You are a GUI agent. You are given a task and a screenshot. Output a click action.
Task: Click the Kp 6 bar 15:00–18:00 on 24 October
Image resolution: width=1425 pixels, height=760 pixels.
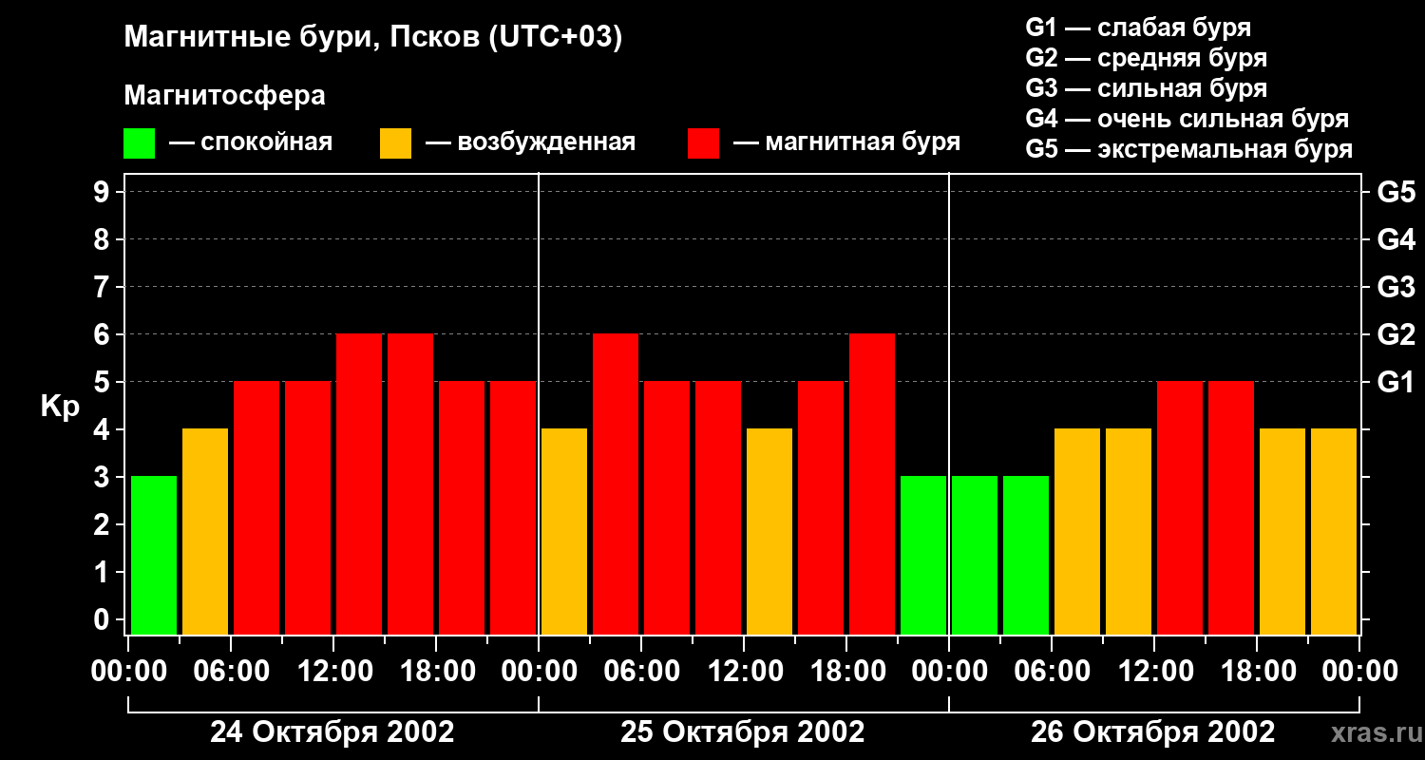pyautogui.click(x=410, y=484)
